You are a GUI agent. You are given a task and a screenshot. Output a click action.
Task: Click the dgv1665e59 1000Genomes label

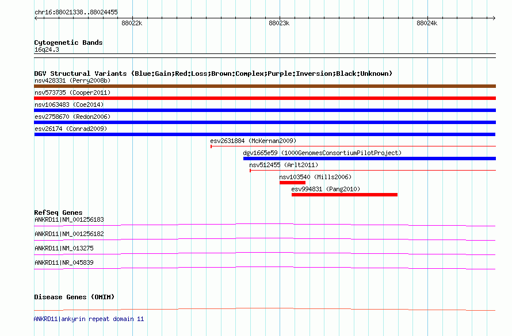(x=322, y=153)
